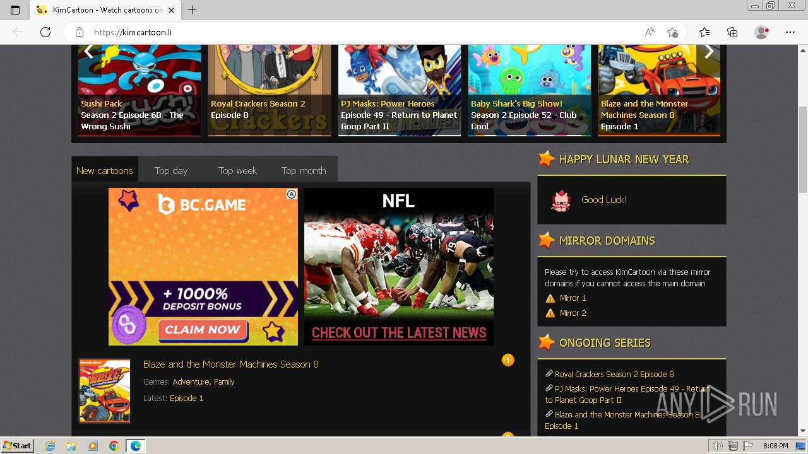Open Blaze Monster Machines carousel card
This screenshot has height=454, width=808.
(659, 90)
